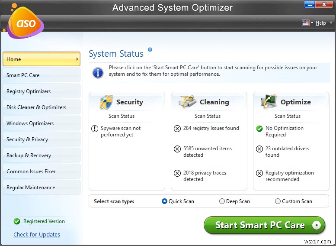Click the 'Spyware scan not performed yet' text

[121, 131]
